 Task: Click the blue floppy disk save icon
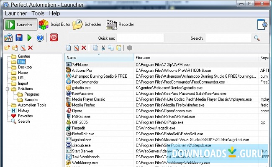[x=19, y=38]
